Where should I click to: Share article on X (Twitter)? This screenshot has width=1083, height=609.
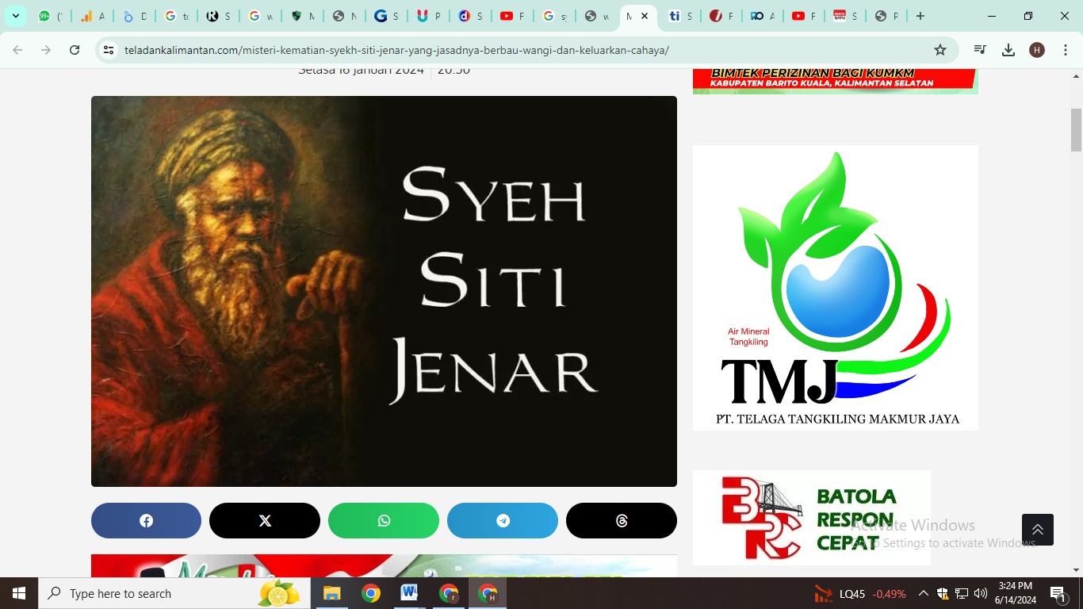click(x=265, y=521)
